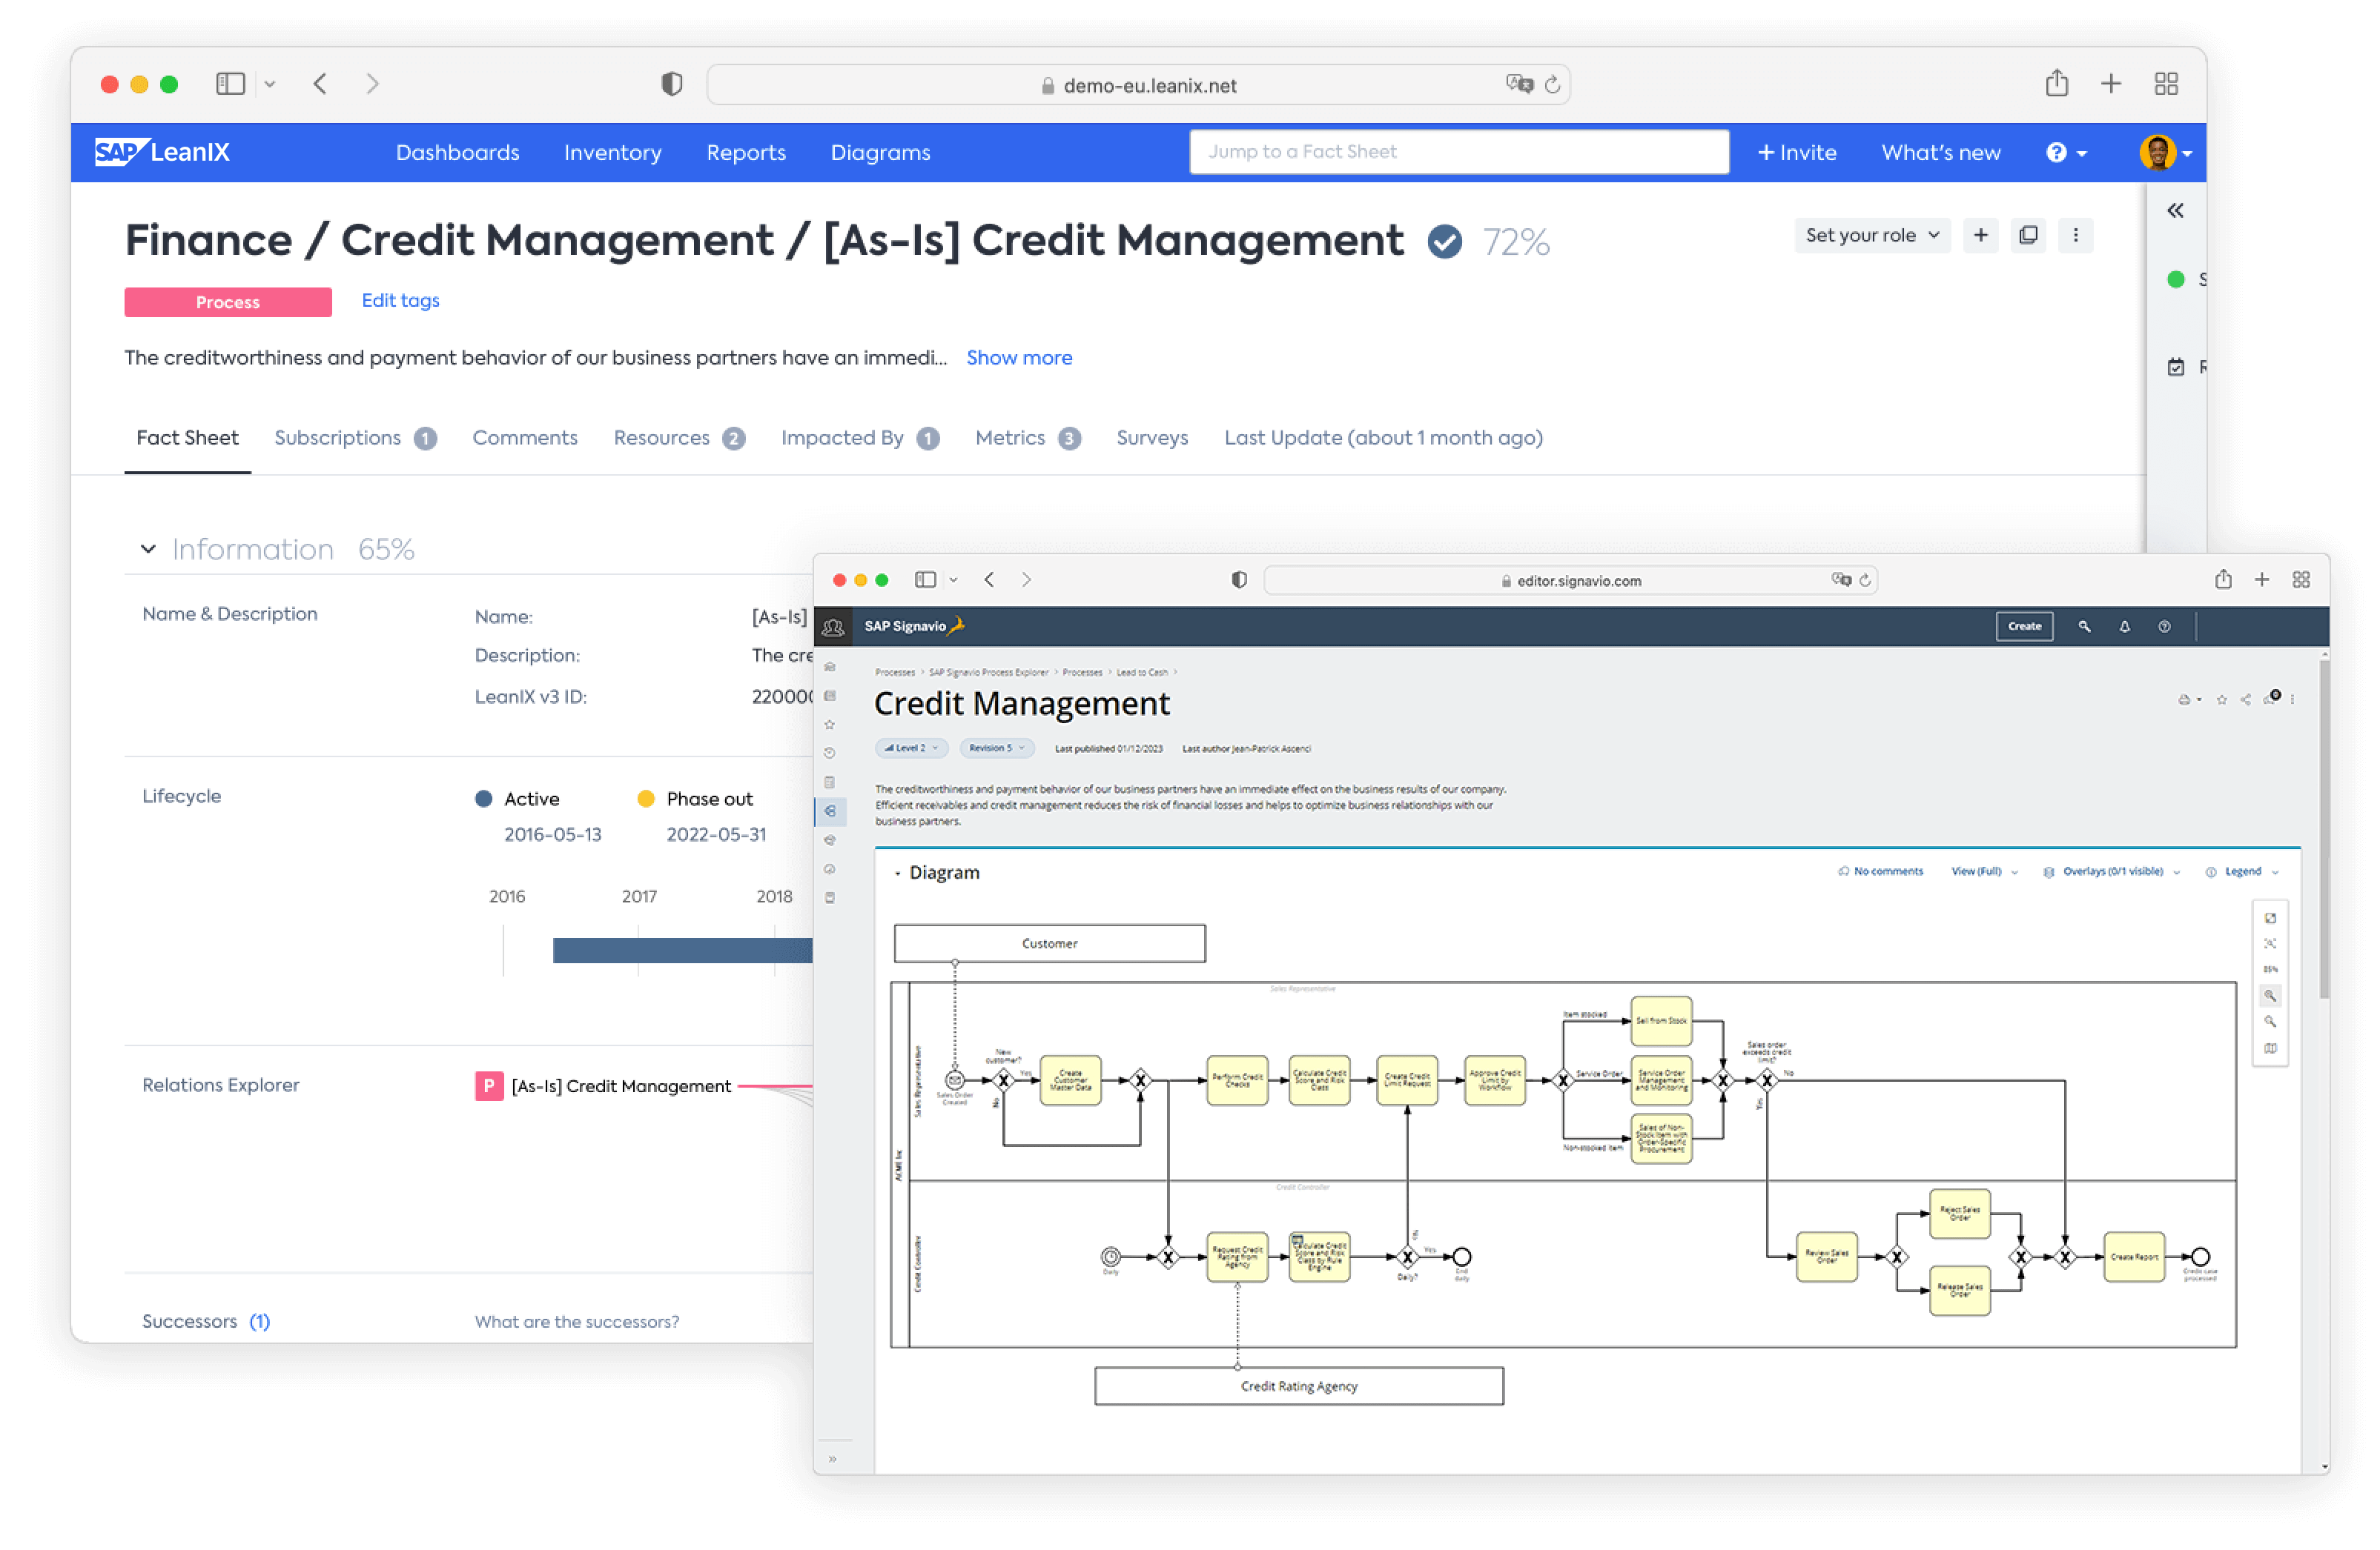Collapse the Diagram section
The image size is (2380, 1550).
[x=898, y=873]
